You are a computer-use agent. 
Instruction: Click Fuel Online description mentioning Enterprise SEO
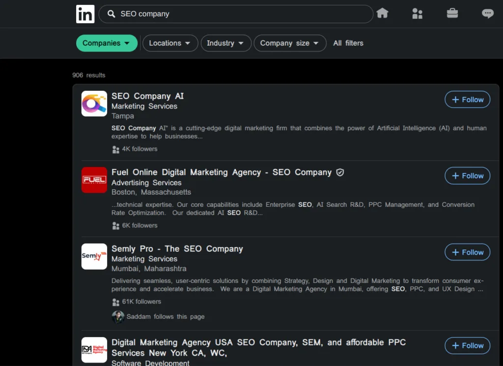tap(293, 208)
